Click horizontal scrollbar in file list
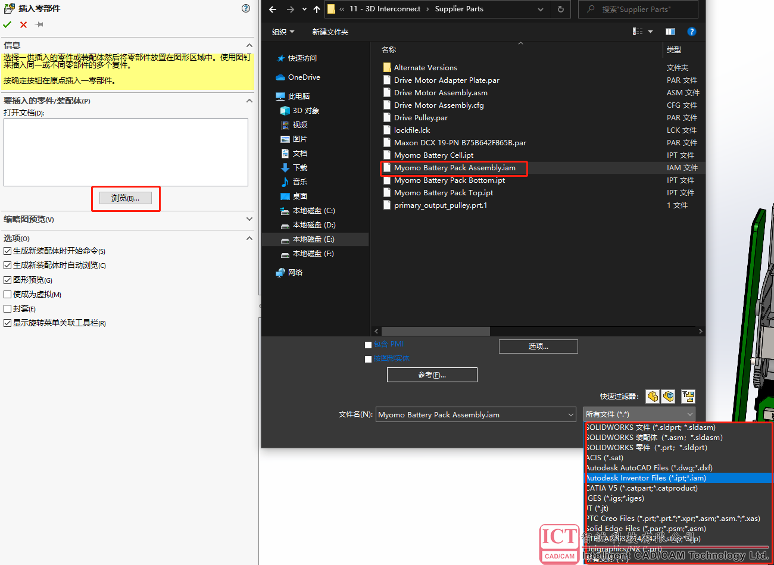 [x=436, y=331]
